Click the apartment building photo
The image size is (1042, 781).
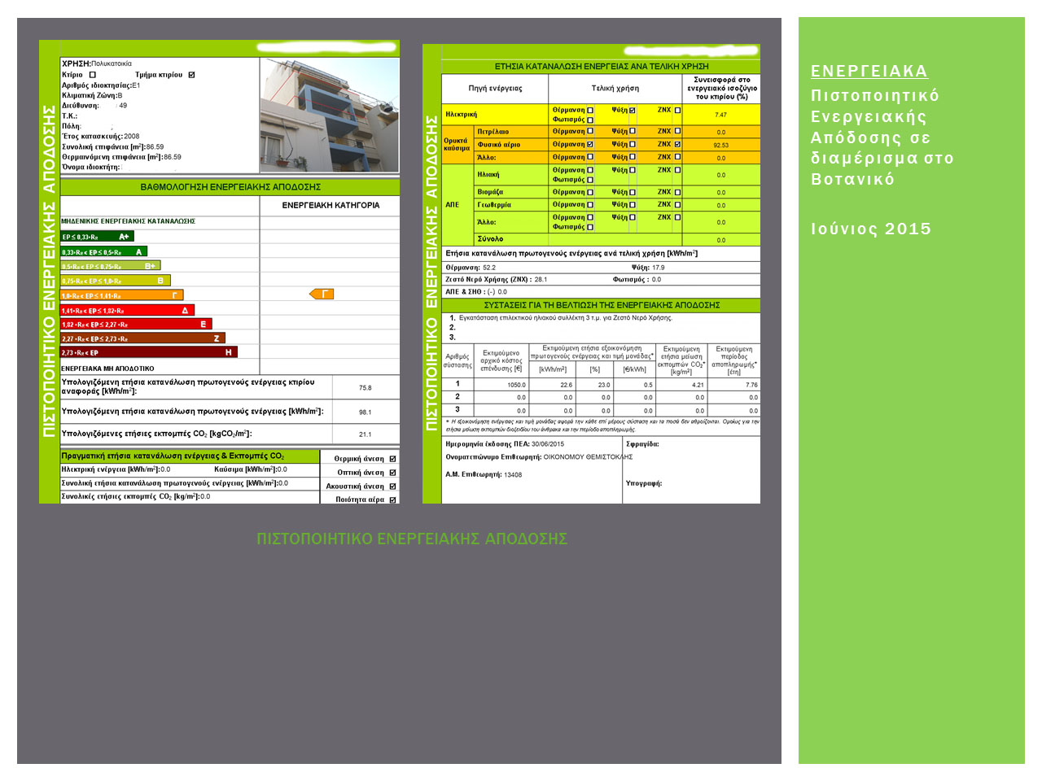click(x=330, y=115)
